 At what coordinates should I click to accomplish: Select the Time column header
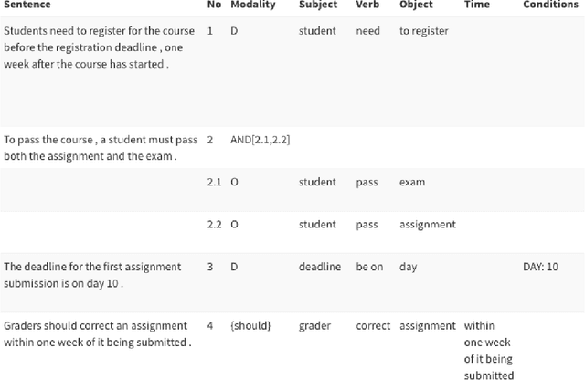click(476, 5)
